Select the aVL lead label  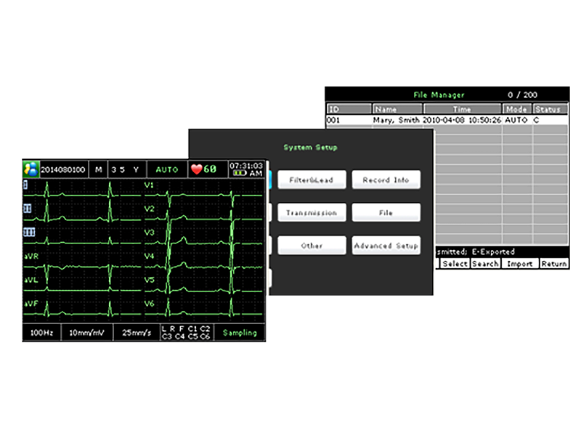pos(31,280)
